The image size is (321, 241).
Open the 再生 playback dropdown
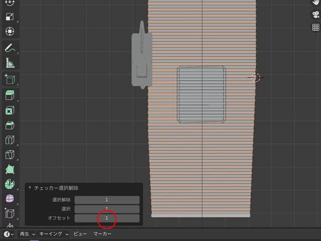click(x=27, y=234)
